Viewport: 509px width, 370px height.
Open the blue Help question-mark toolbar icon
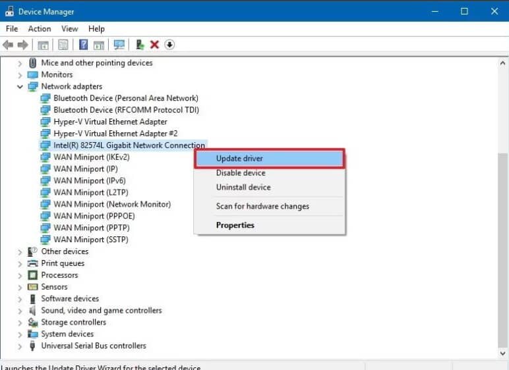coord(84,45)
